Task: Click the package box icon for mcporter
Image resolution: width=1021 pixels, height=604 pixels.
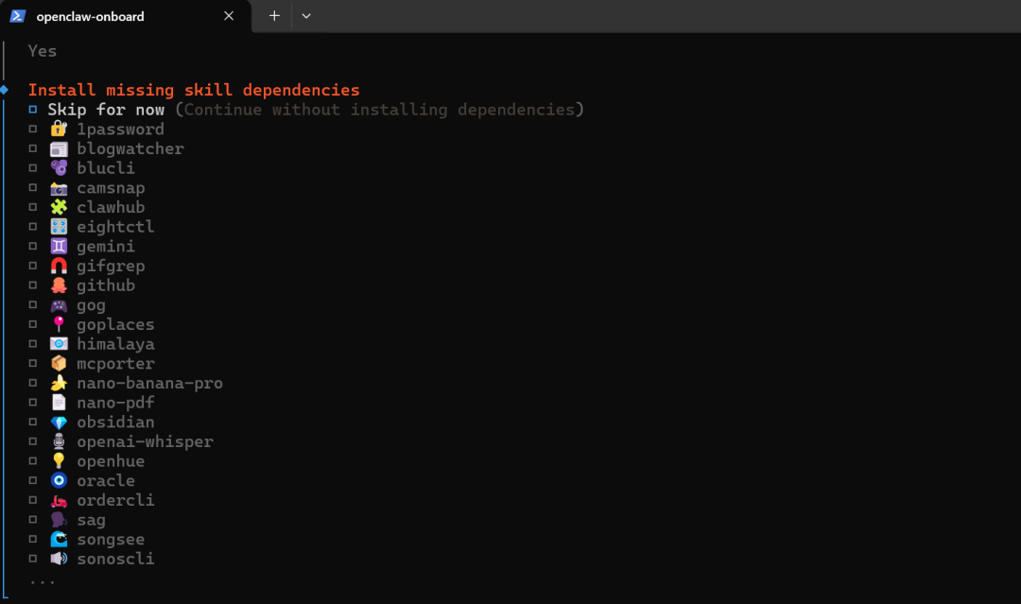Action: pos(59,364)
